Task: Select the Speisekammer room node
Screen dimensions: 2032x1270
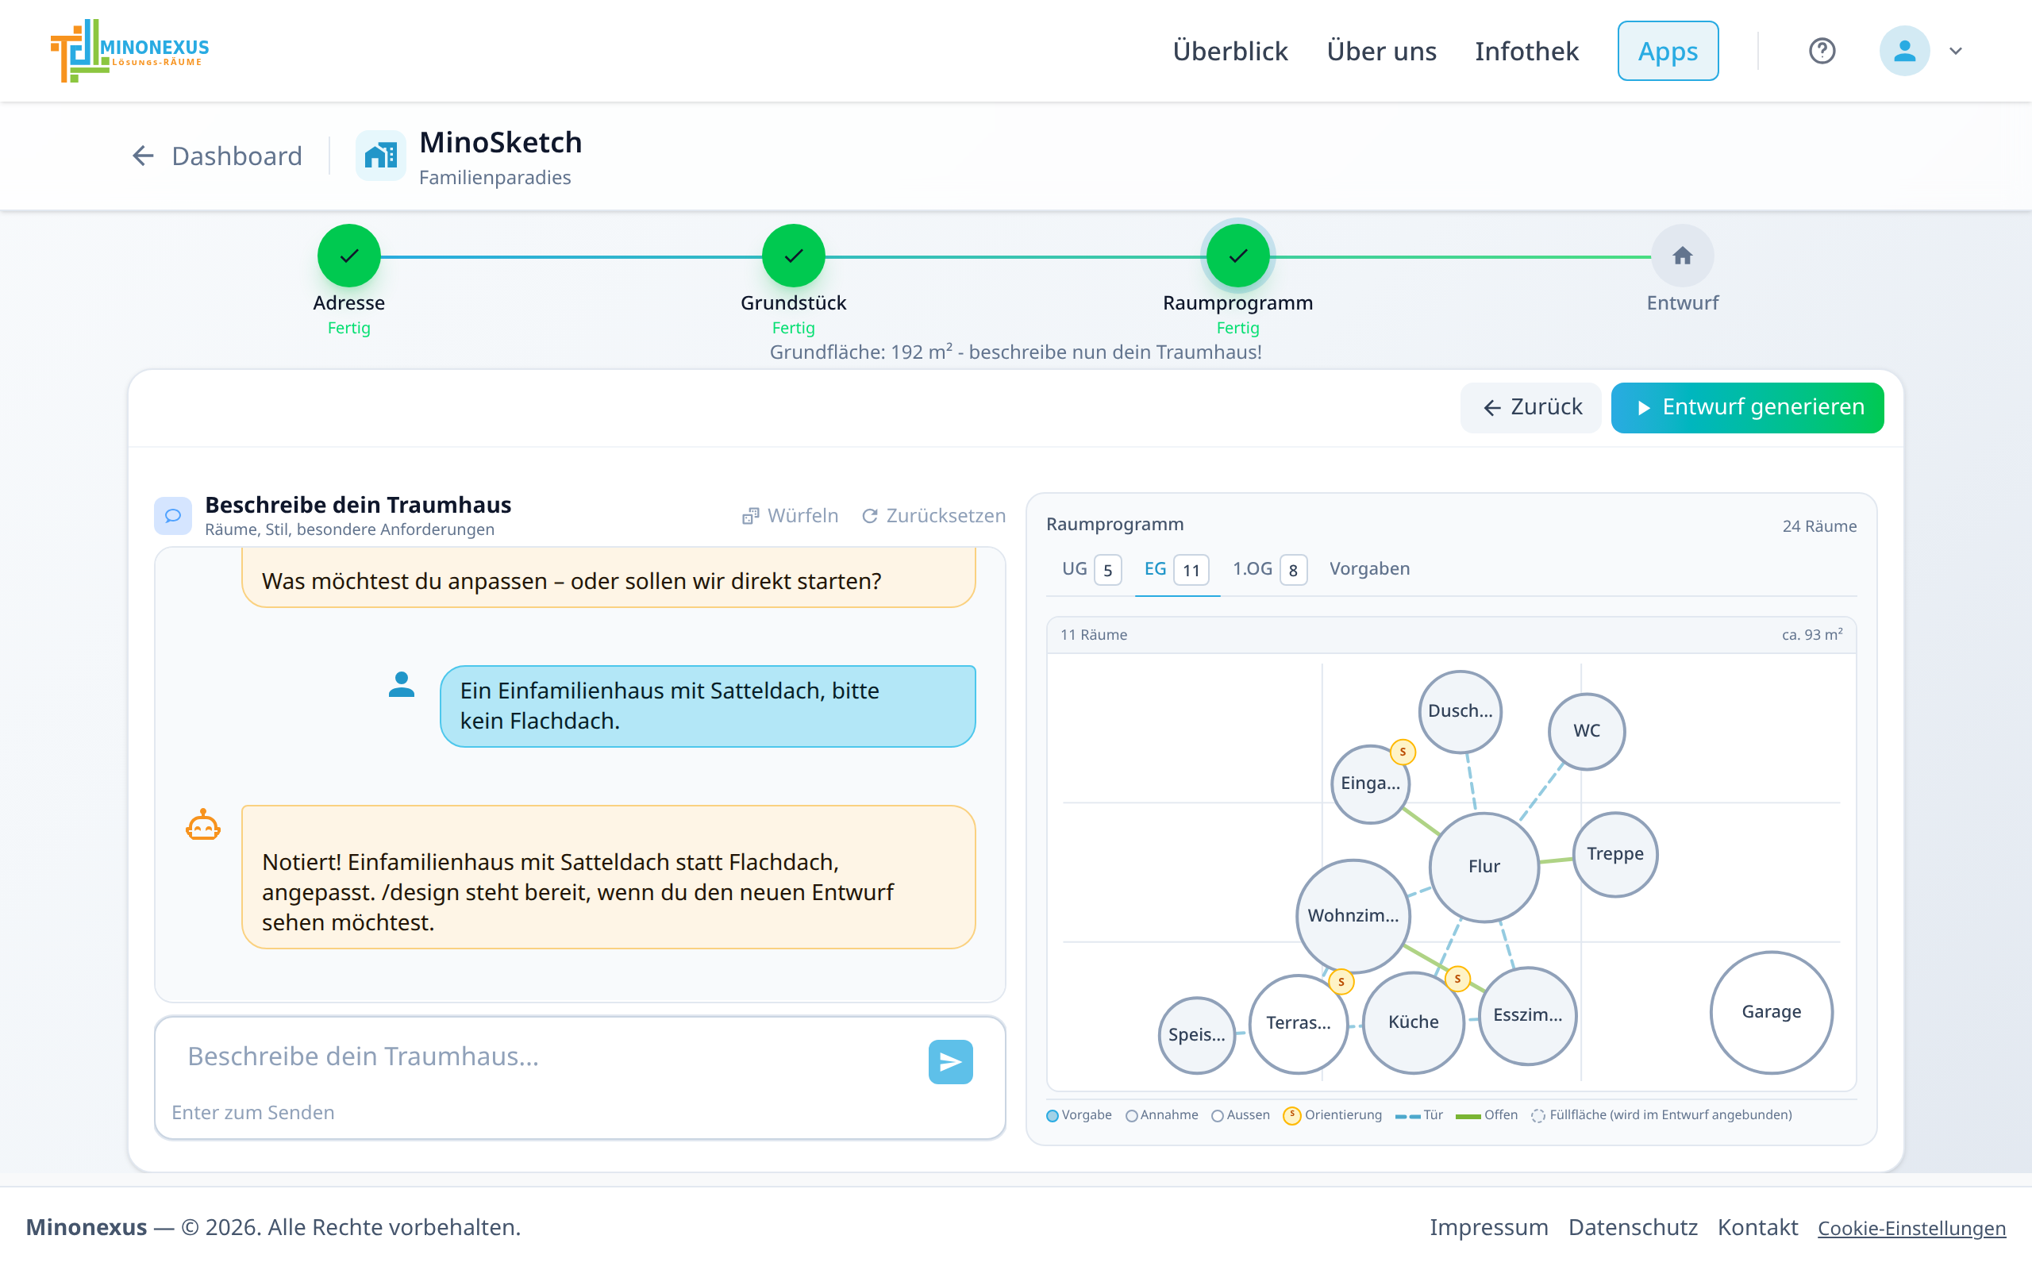Action: [x=1196, y=1035]
